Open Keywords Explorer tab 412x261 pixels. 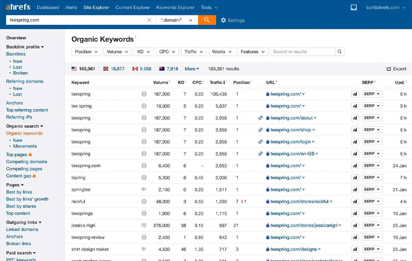tap(176, 8)
